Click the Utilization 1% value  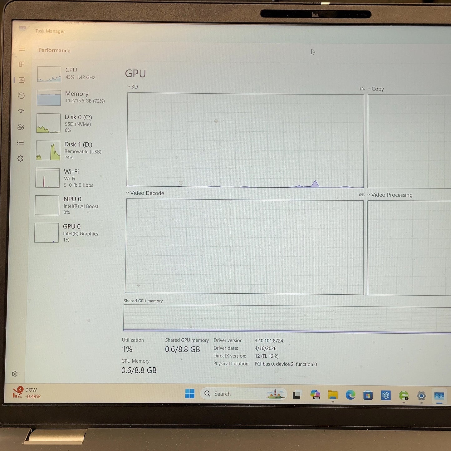coord(127,349)
